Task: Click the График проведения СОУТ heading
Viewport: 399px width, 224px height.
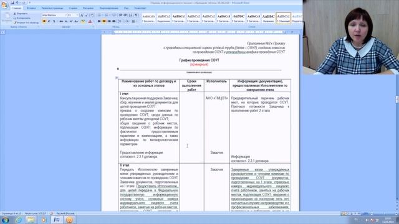Action: click(x=199, y=60)
